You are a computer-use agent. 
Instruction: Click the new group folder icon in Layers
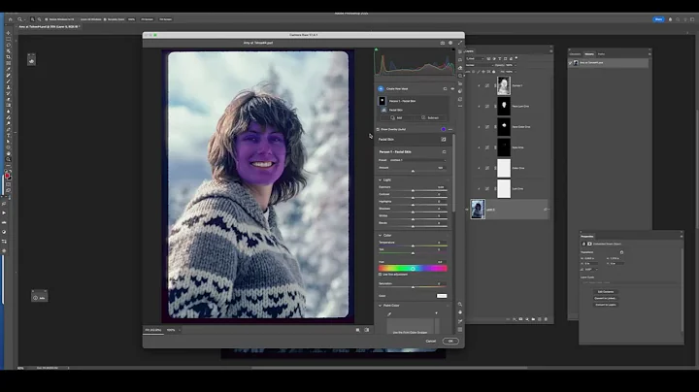(x=533, y=319)
